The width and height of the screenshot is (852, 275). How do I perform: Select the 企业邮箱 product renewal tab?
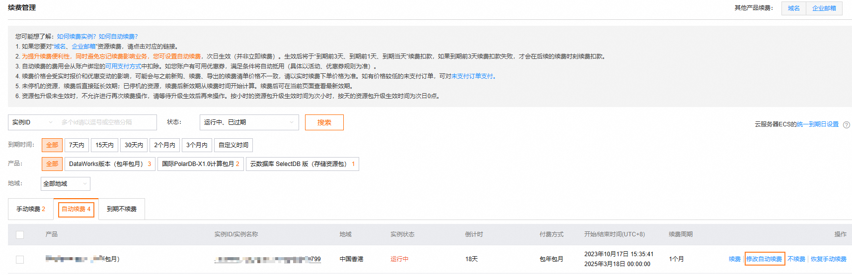(824, 8)
